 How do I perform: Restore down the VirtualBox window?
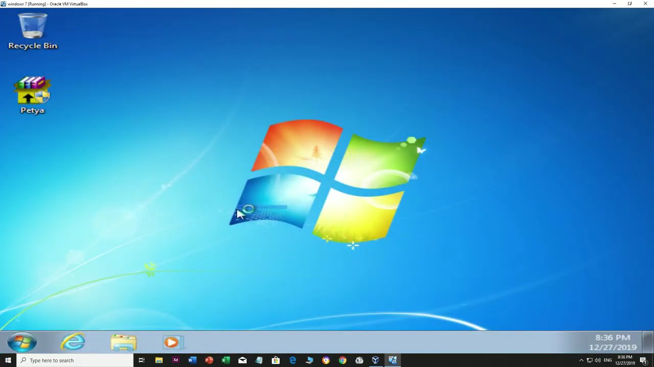[x=629, y=4]
